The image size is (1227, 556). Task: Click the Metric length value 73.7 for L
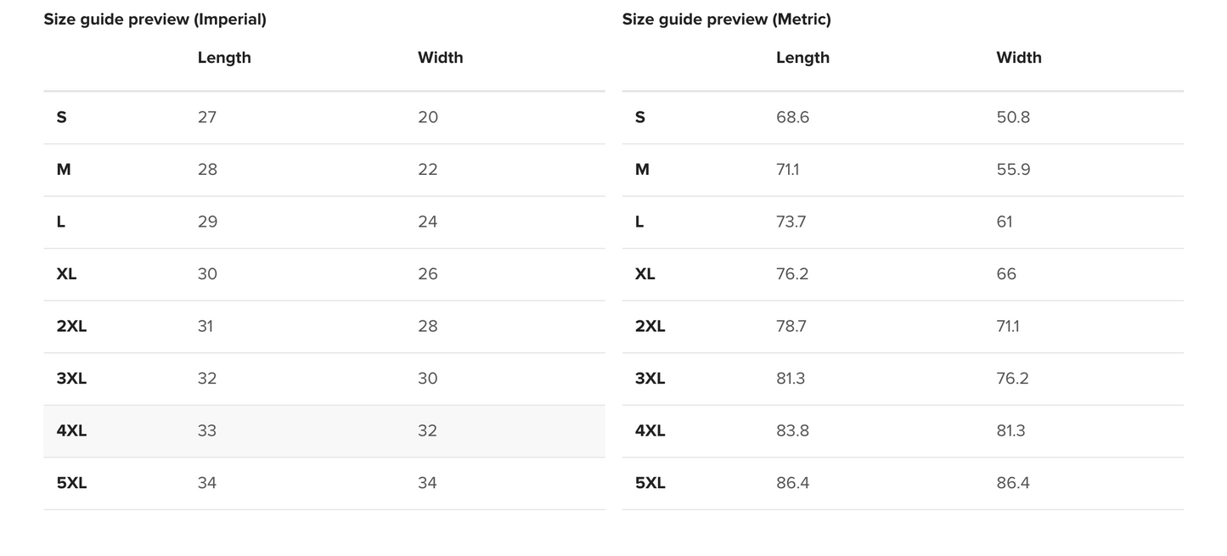pos(791,222)
